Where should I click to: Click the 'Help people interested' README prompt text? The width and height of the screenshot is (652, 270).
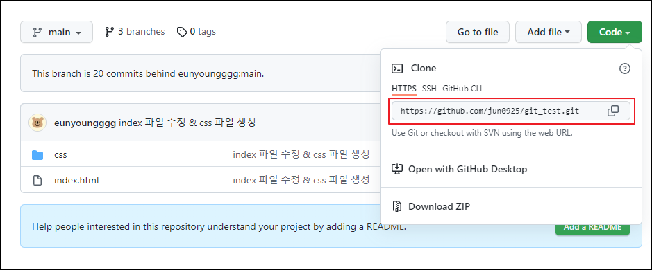click(219, 227)
